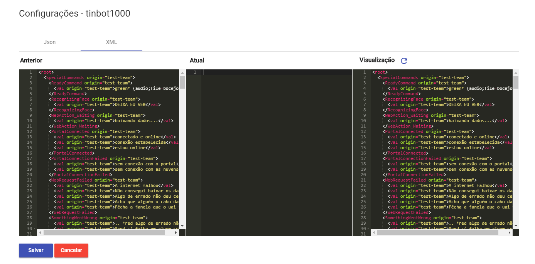
Task: Click the Anterior editor down scroll arrow
Action: [x=182, y=226]
